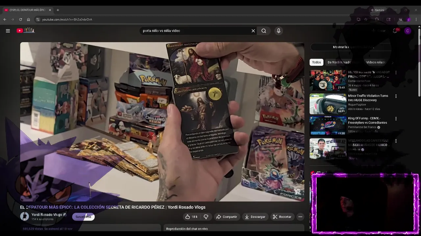The image size is (421, 236).
Task: Open options for Comandante Pixel video
Action: pyautogui.click(x=396, y=73)
